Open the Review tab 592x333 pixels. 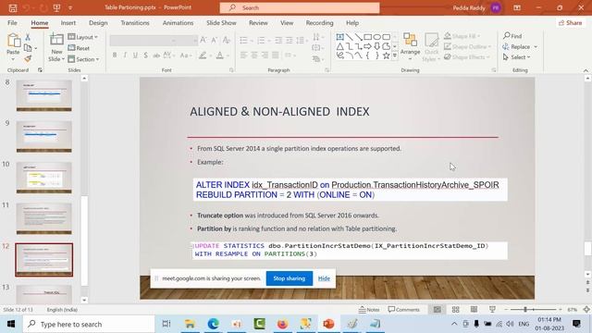258,22
